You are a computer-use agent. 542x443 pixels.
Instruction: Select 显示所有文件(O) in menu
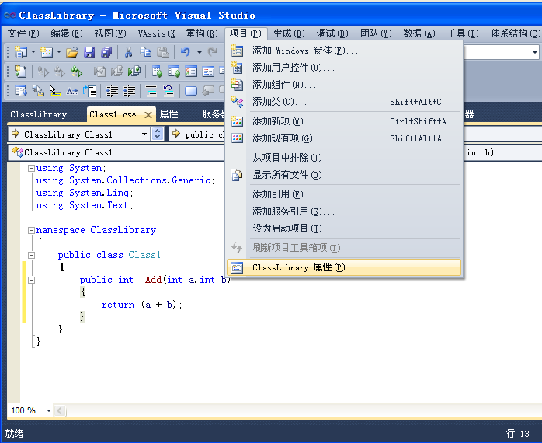point(344,175)
